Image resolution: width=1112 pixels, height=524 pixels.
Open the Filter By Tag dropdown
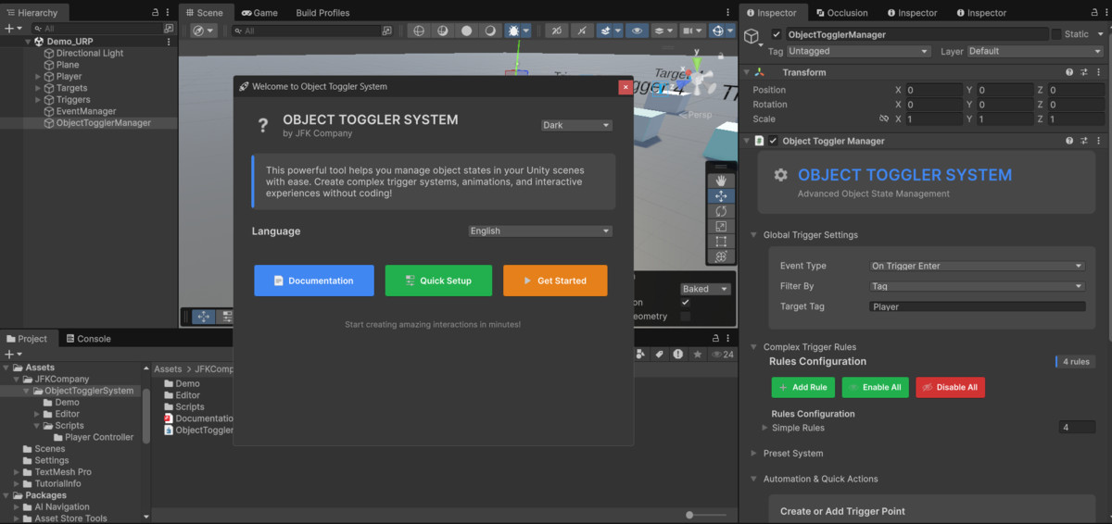(978, 287)
